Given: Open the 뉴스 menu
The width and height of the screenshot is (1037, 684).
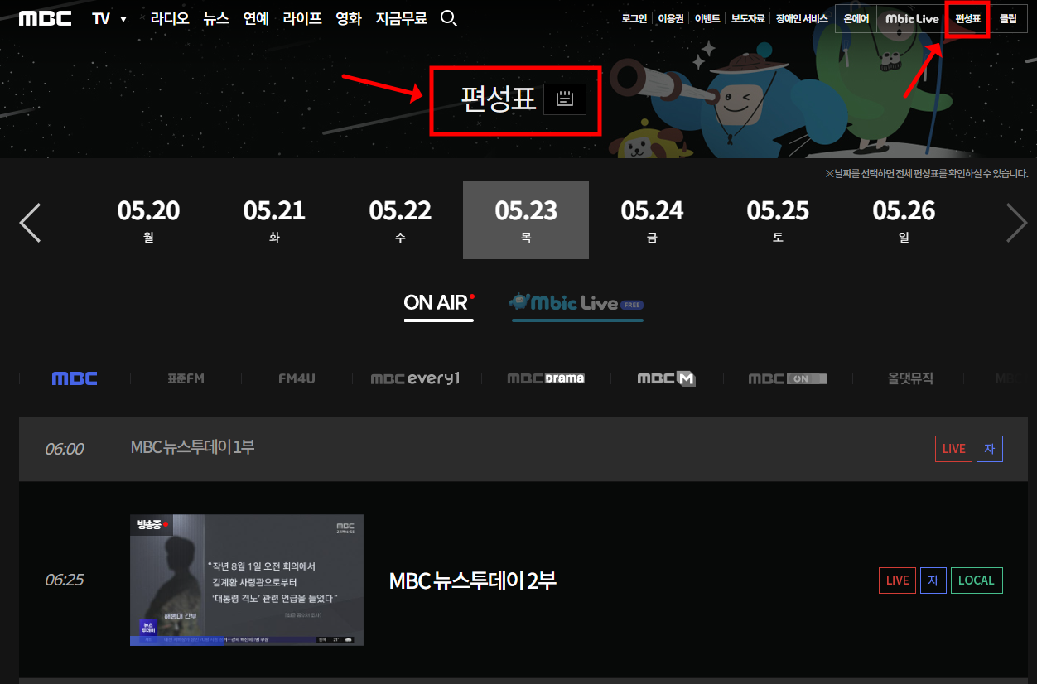Looking at the screenshot, I should point(216,18).
